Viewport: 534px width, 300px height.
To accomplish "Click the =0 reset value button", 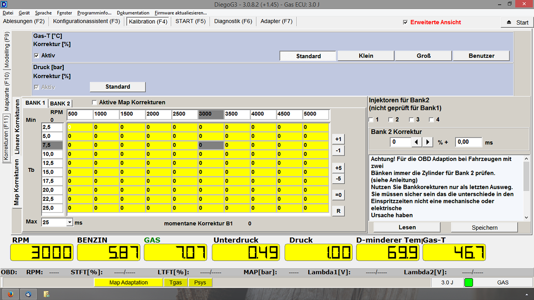I will [338, 195].
